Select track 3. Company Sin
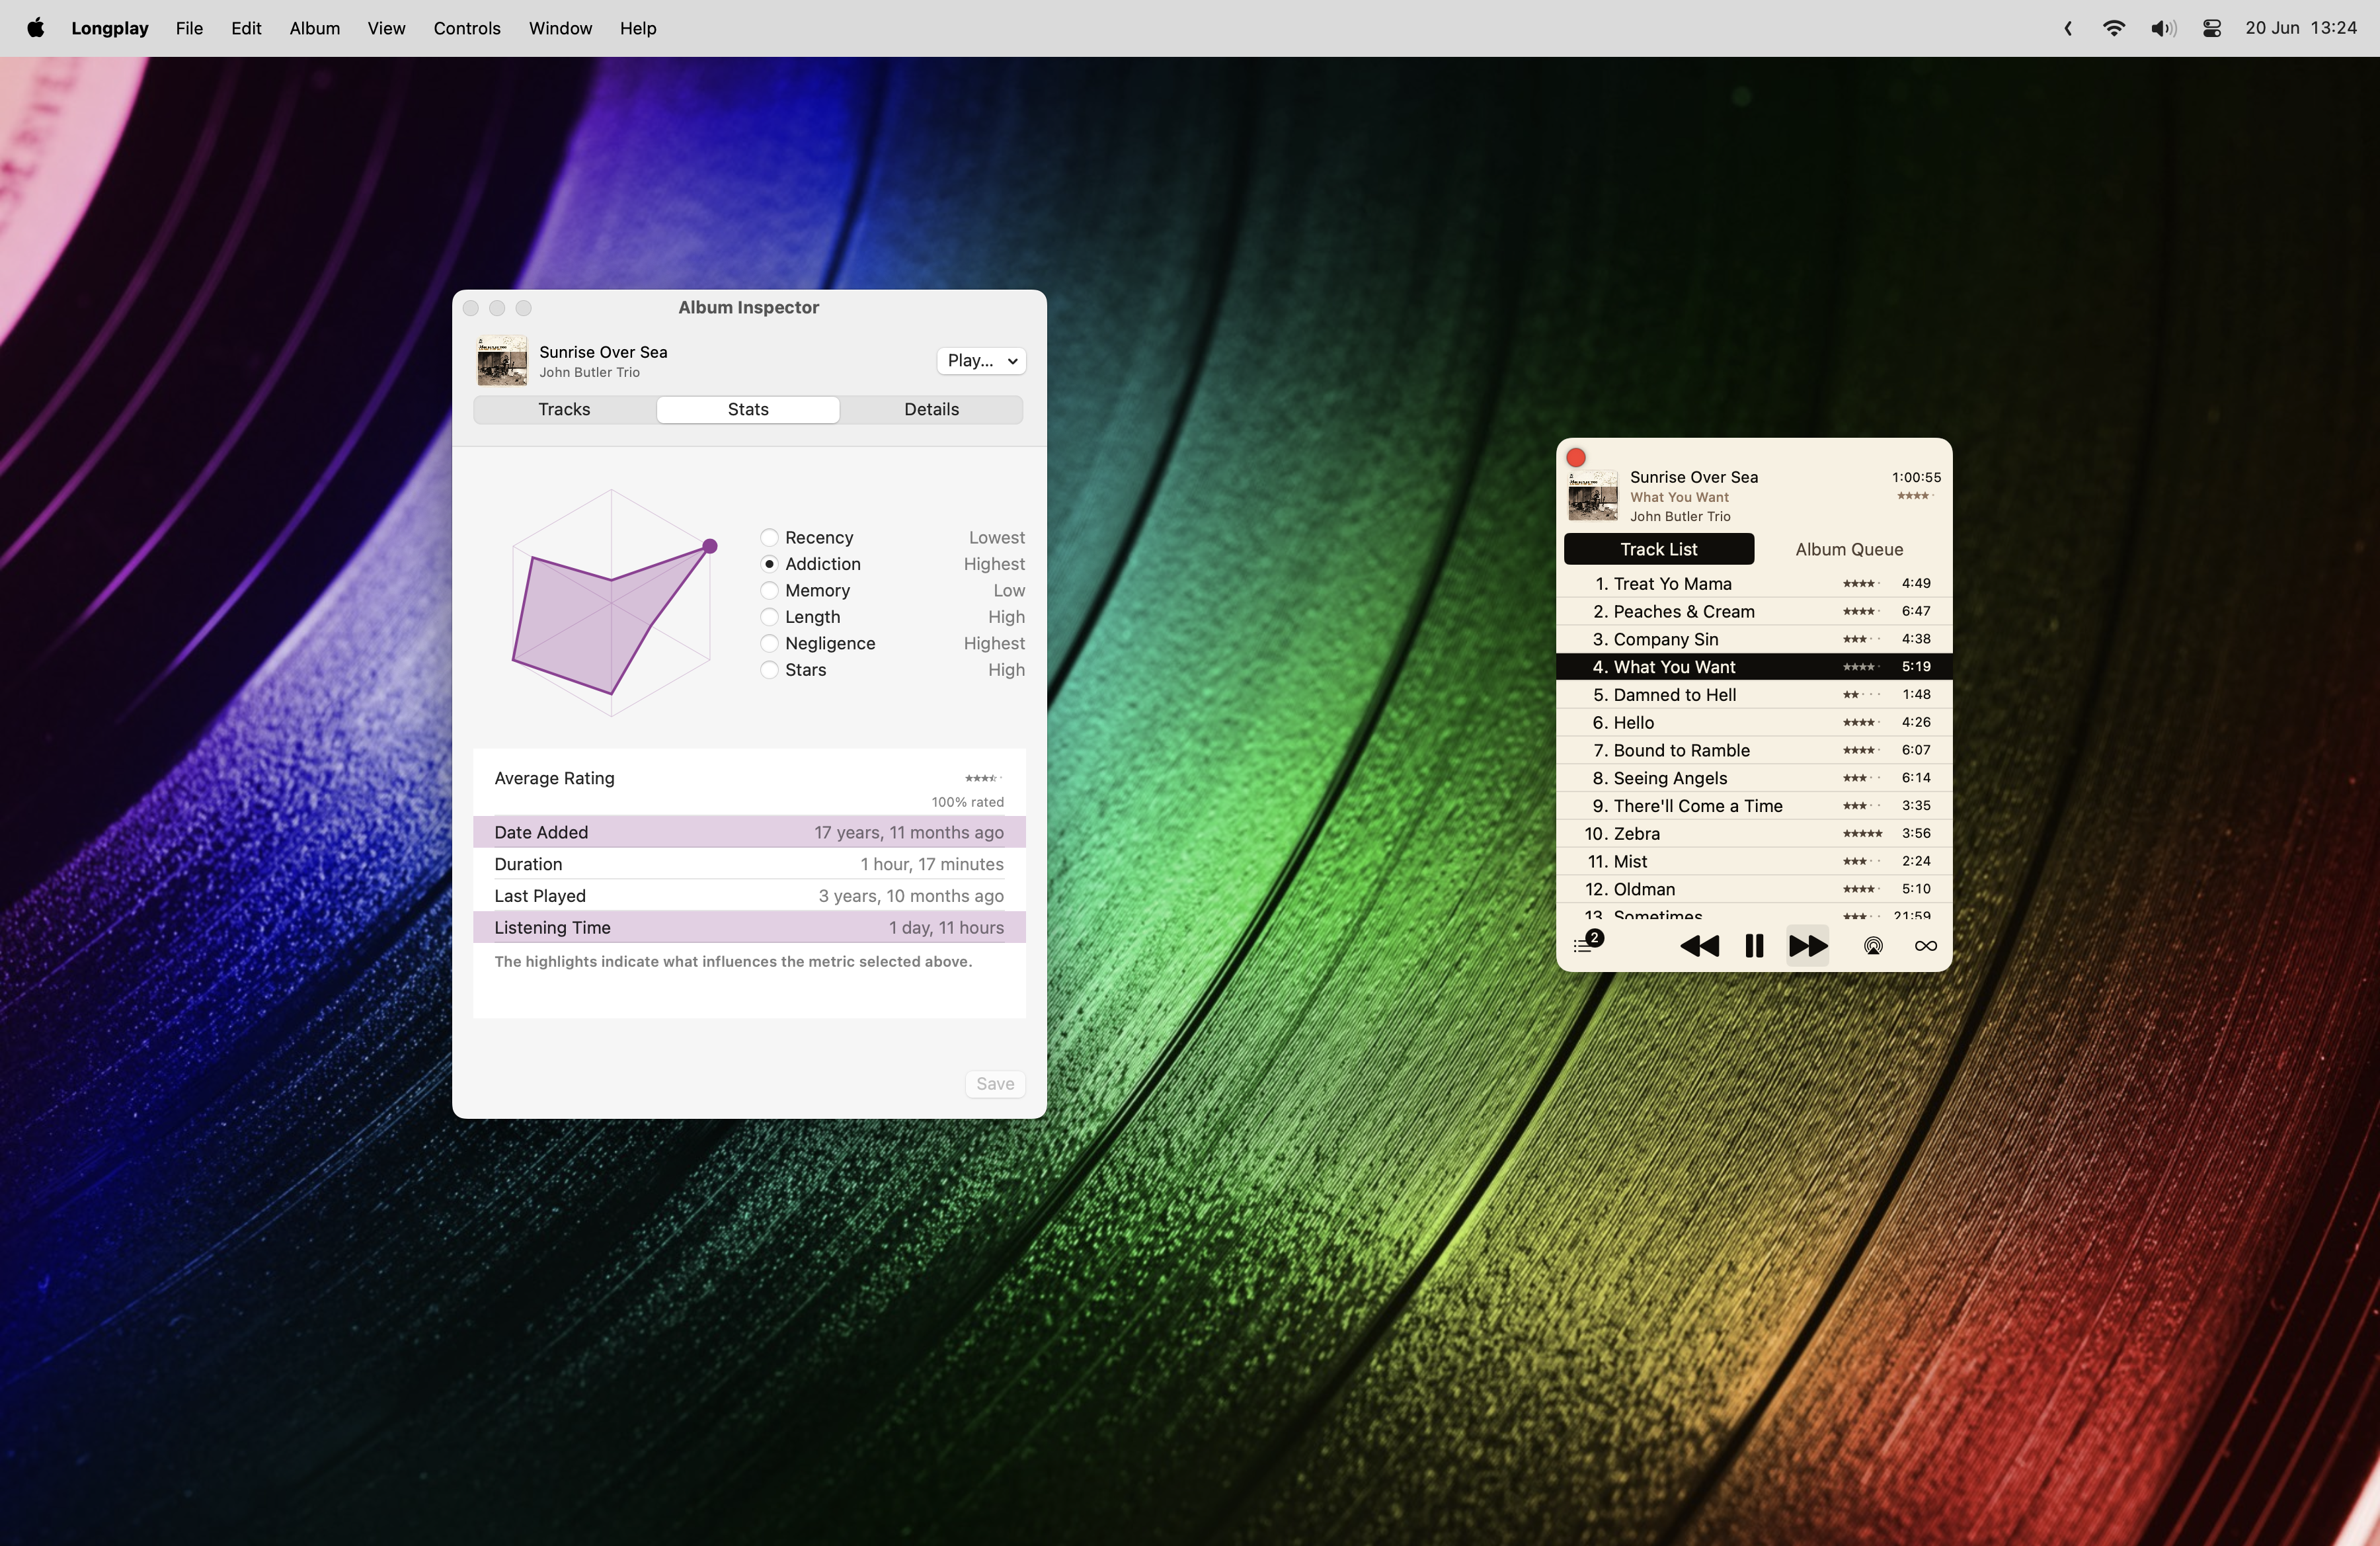Viewport: 2380px width, 1546px height. click(x=1753, y=639)
